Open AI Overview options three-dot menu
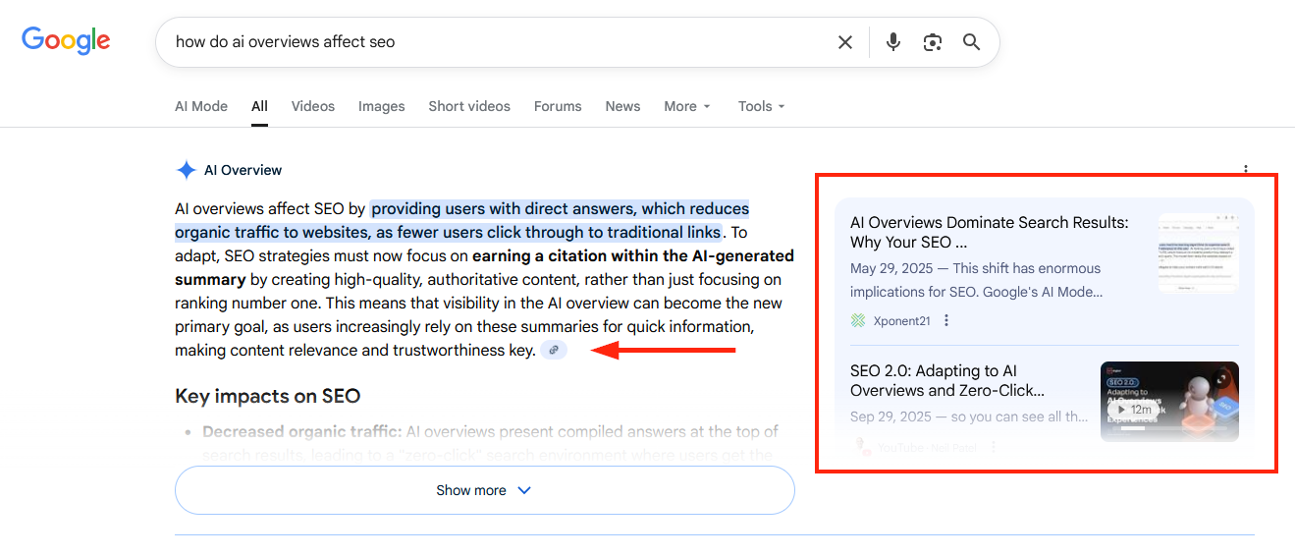 (x=1245, y=170)
